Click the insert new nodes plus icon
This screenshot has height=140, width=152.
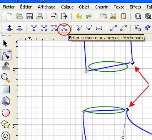coord(10,28)
